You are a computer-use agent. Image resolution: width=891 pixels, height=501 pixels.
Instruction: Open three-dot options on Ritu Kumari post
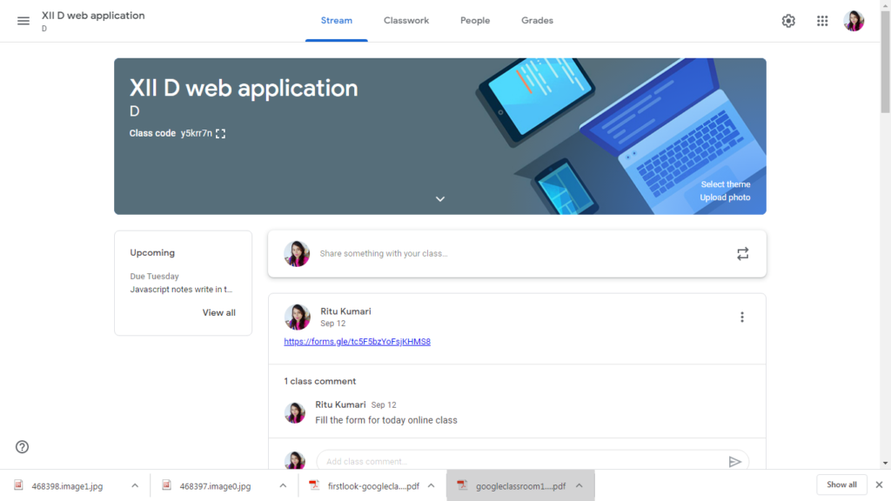(x=741, y=317)
